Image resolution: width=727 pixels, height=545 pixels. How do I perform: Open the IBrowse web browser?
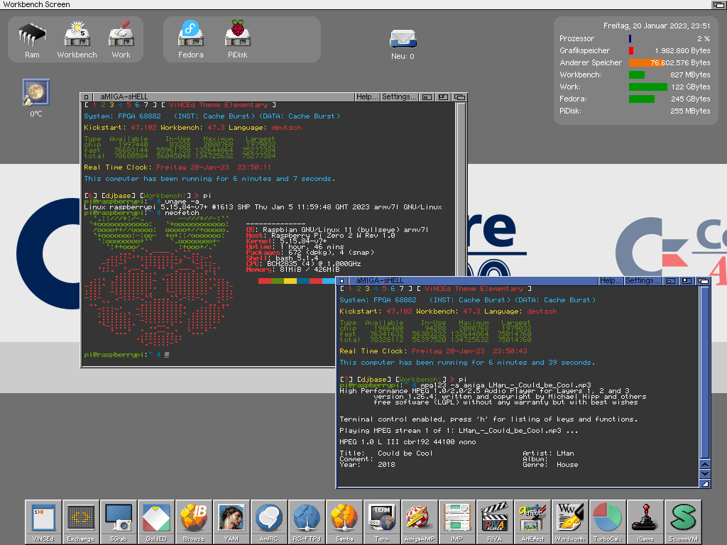(193, 522)
